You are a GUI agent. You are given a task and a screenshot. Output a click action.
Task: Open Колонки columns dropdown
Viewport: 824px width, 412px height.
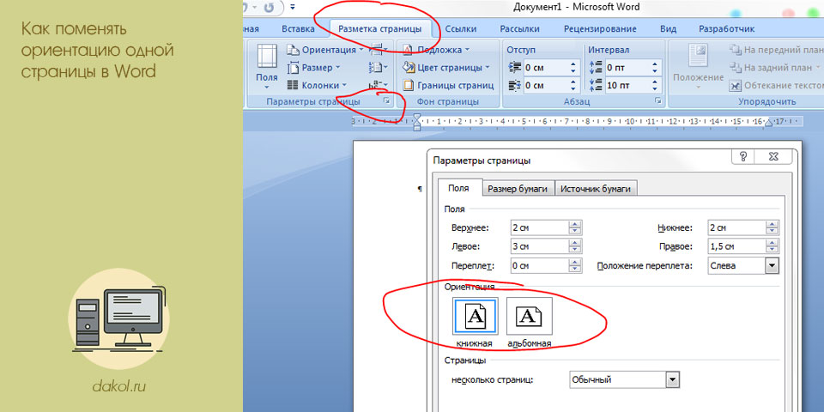318,85
